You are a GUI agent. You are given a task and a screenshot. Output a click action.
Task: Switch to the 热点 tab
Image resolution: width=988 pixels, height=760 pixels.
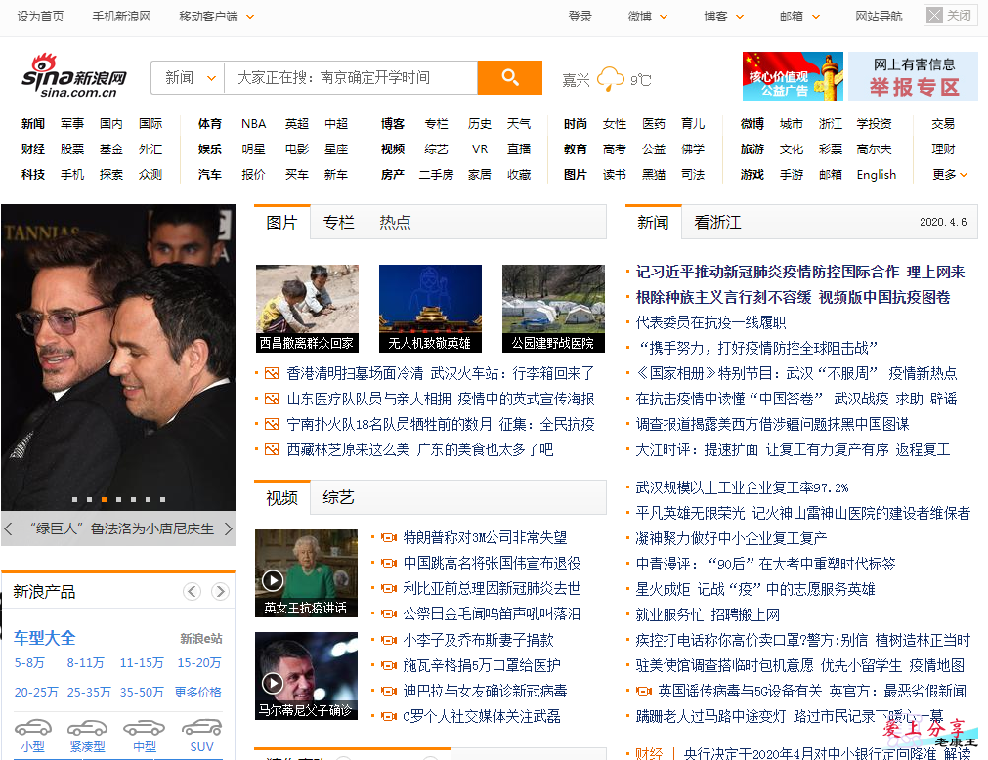[x=395, y=223]
